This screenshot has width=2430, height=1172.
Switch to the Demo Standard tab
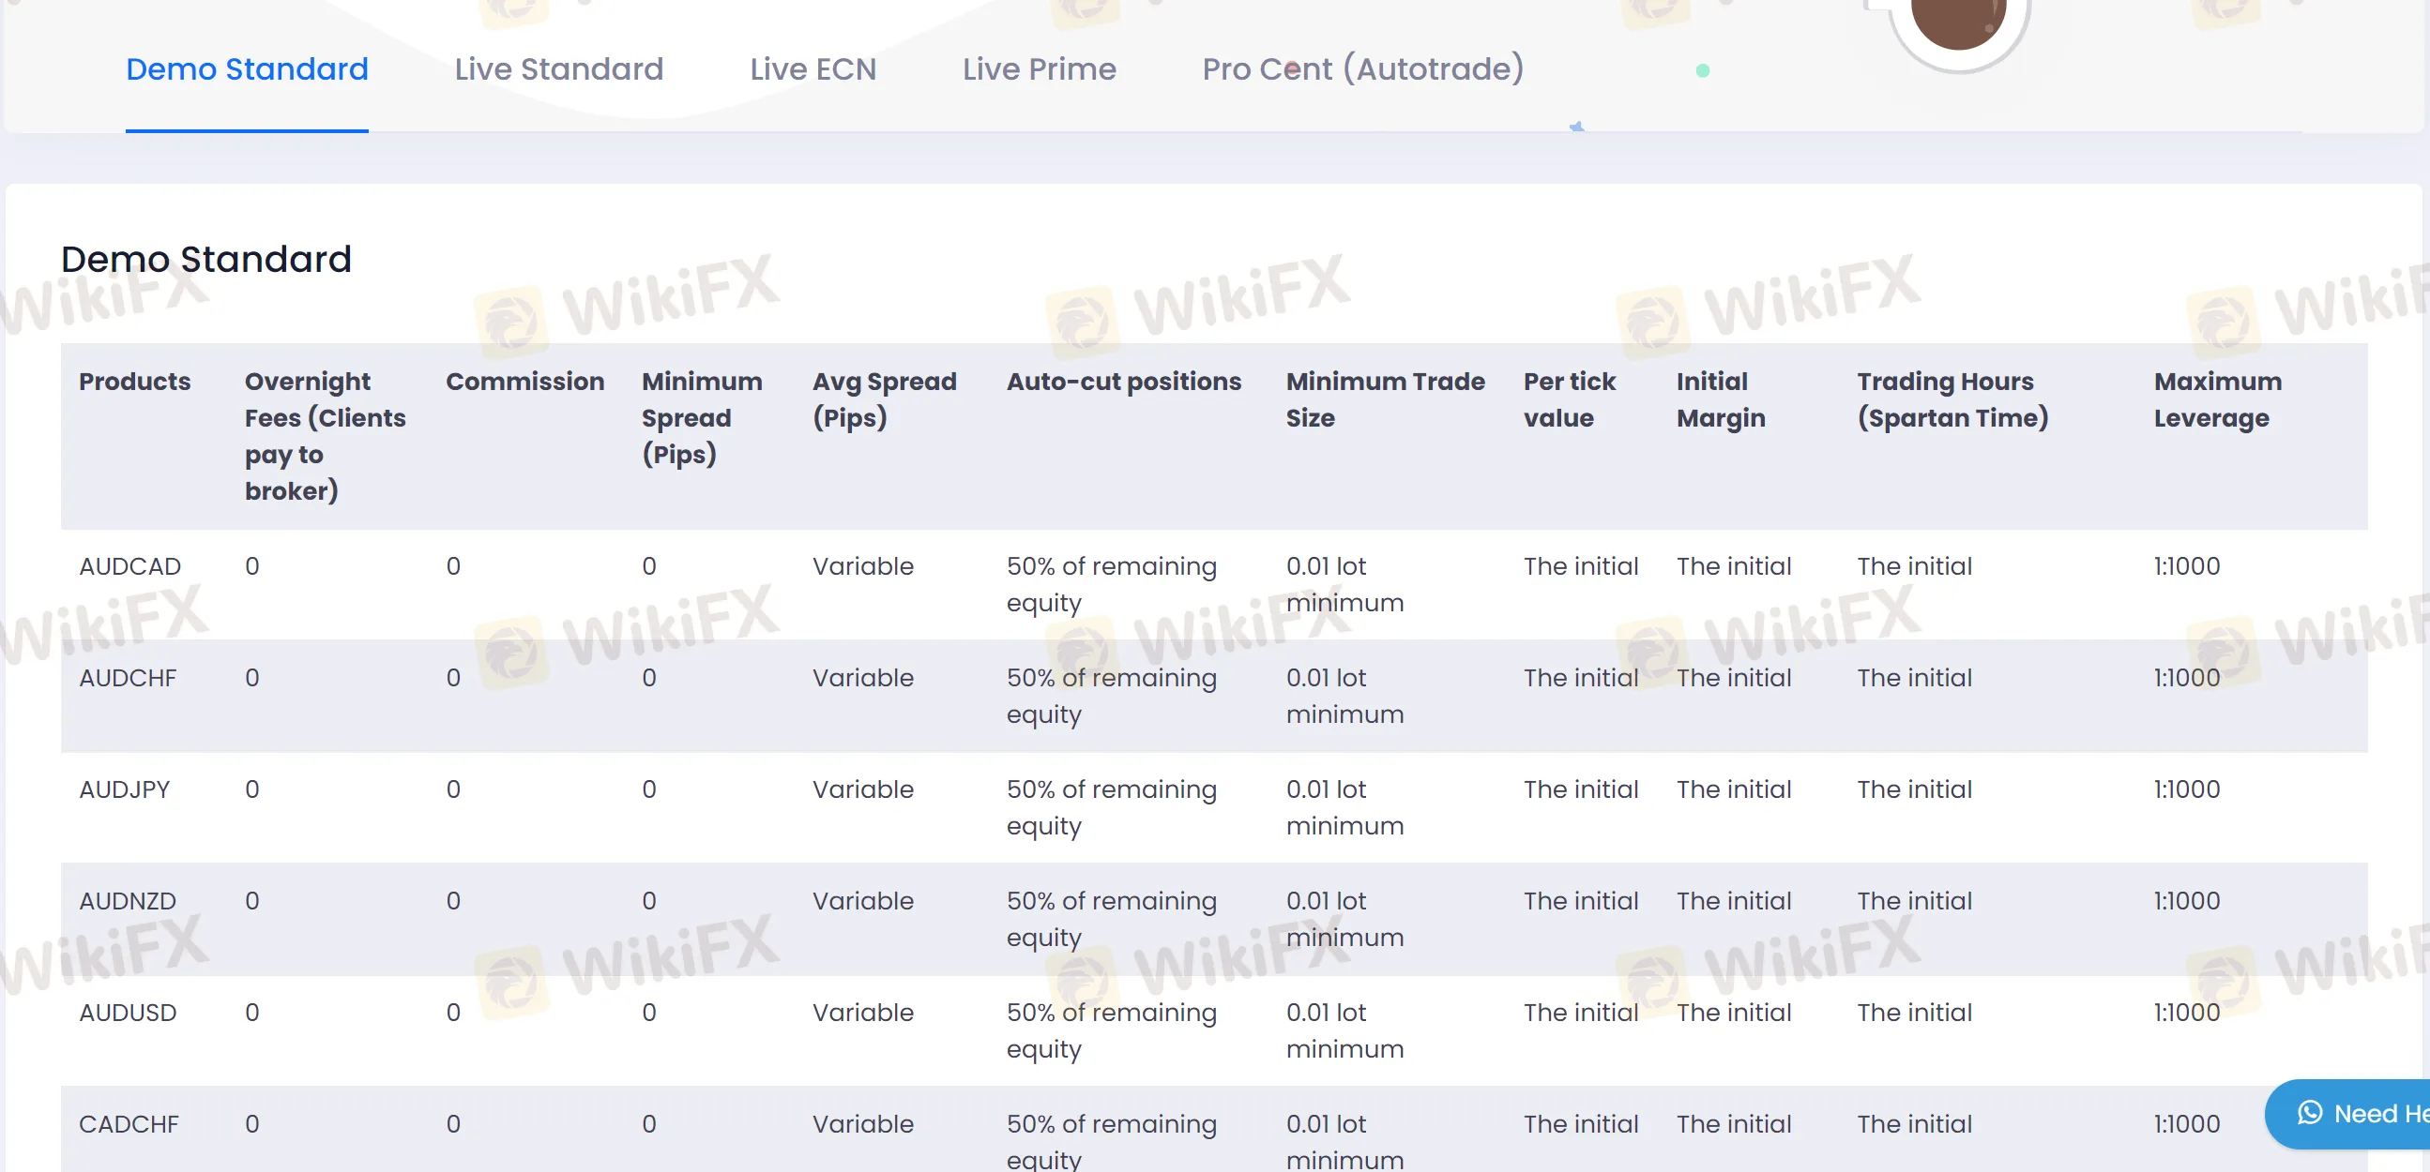[x=246, y=68]
